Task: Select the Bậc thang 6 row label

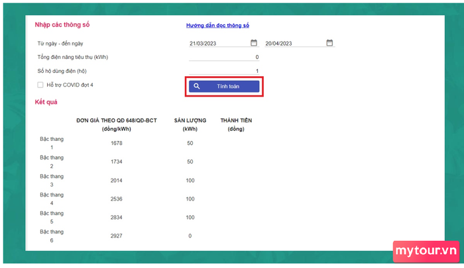Action: [x=52, y=236]
